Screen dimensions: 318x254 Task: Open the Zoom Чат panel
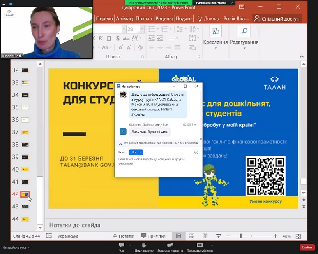pyautogui.click(x=122, y=247)
